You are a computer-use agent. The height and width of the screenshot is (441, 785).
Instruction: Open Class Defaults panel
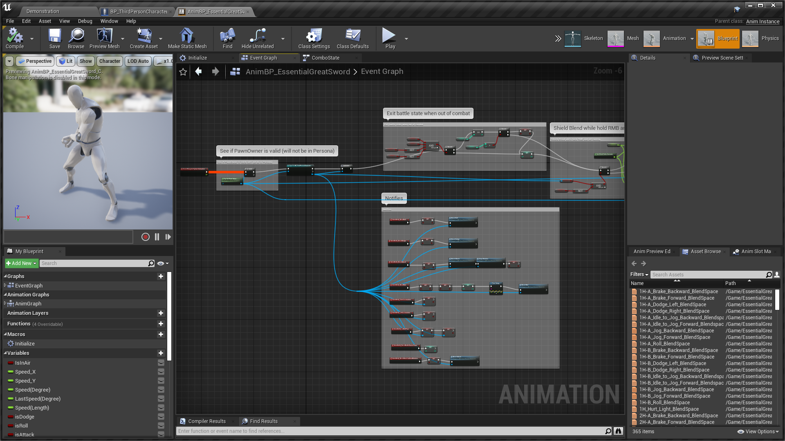[x=352, y=38]
